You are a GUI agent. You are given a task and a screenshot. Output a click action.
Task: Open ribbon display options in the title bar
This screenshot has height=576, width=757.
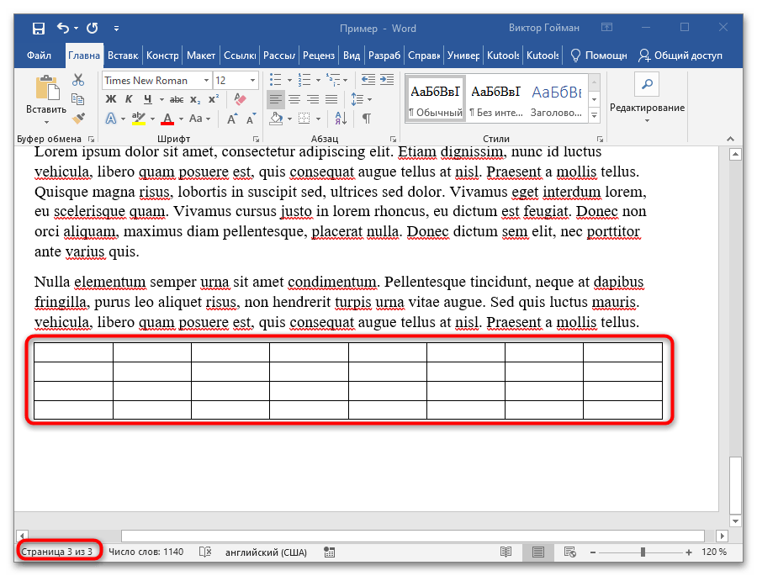[606, 28]
